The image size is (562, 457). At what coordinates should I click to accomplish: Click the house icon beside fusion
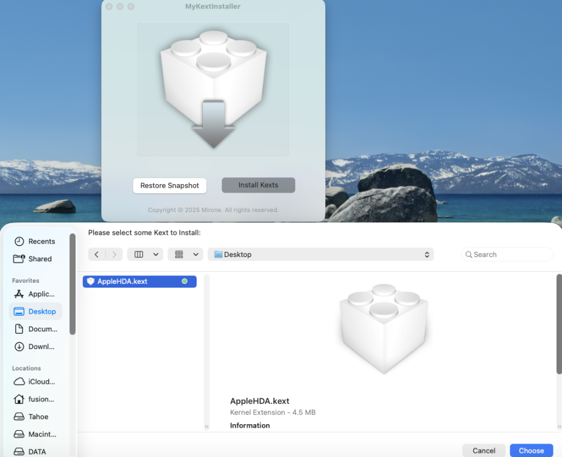19,399
